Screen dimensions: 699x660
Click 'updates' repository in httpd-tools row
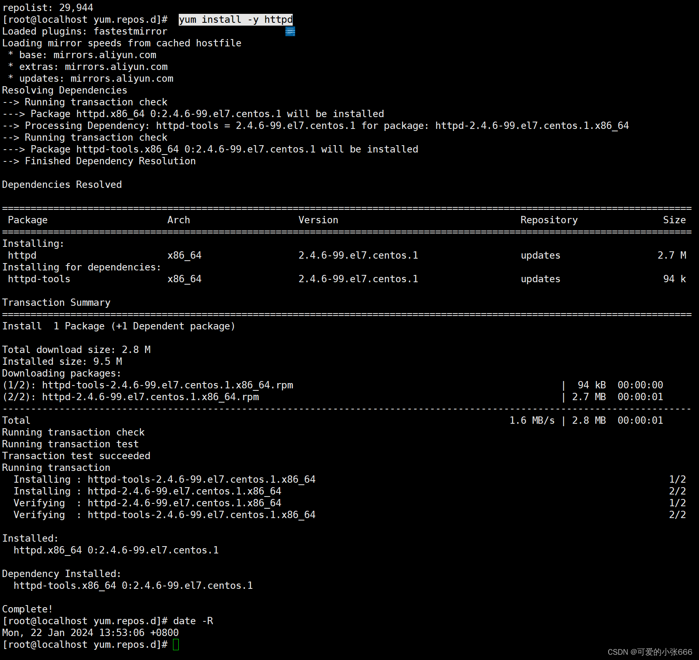coord(541,279)
